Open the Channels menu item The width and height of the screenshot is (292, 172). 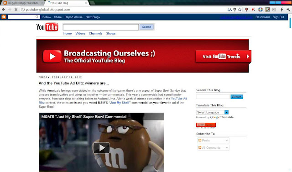pyautogui.click(x=95, y=33)
